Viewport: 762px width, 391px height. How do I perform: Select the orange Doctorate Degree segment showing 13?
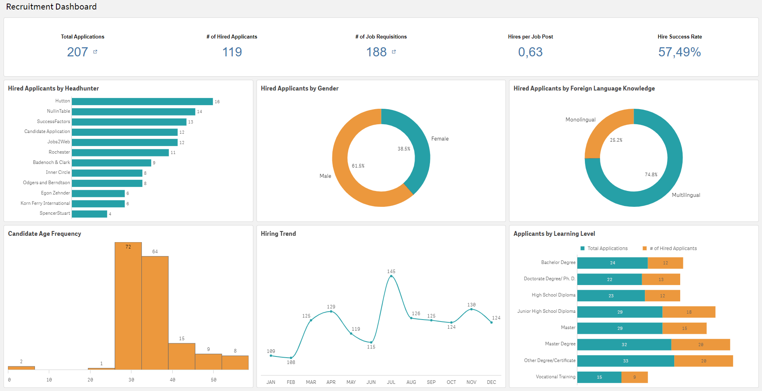pyautogui.click(x=661, y=279)
